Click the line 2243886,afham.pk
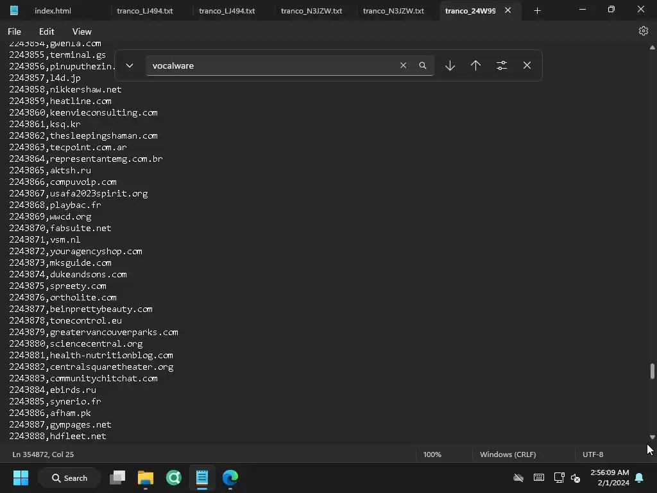Screen dimensions: 657x493 point(50,413)
